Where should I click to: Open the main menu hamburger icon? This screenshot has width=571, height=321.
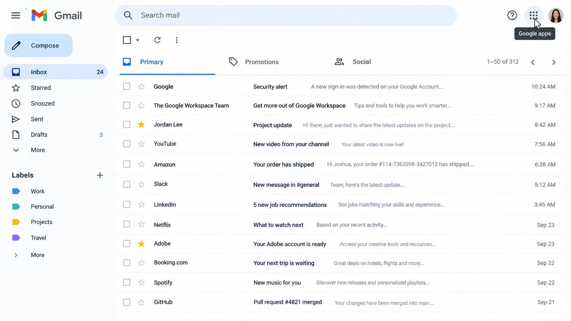(16, 15)
